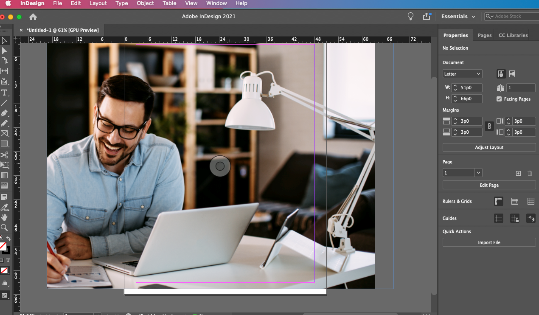Switch to the CC Libraries tab

coord(513,35)
